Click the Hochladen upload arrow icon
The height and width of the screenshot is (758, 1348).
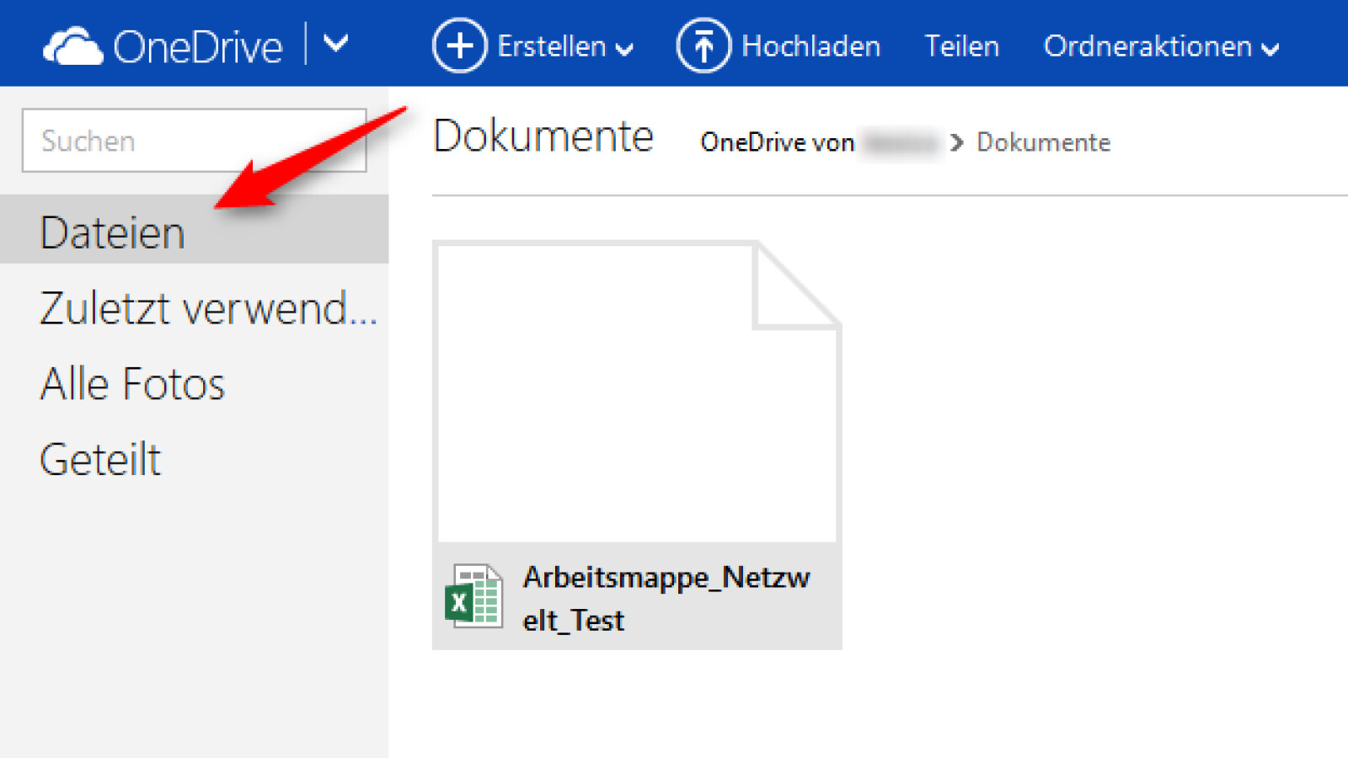704,45
